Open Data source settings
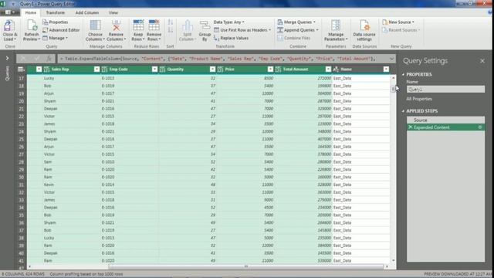 [364, 31]
